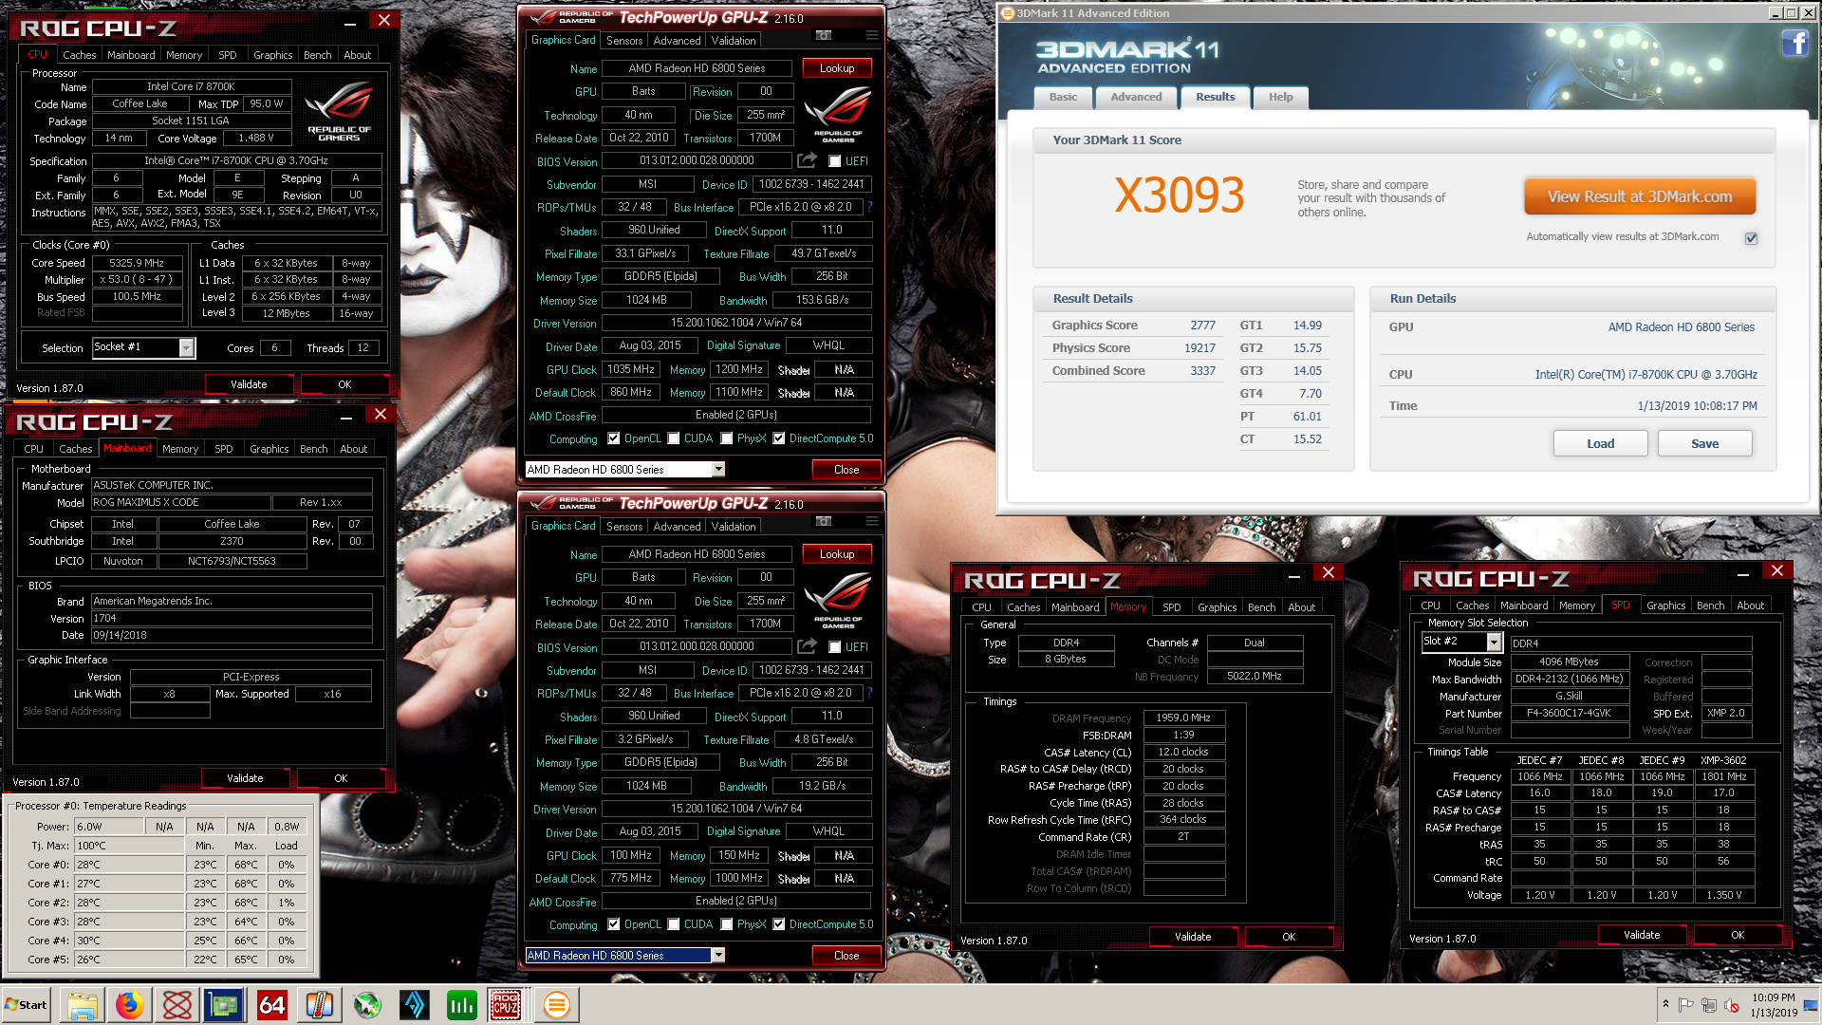Uncheck automatically view results at 3DMark.com

click(1751, 238)
